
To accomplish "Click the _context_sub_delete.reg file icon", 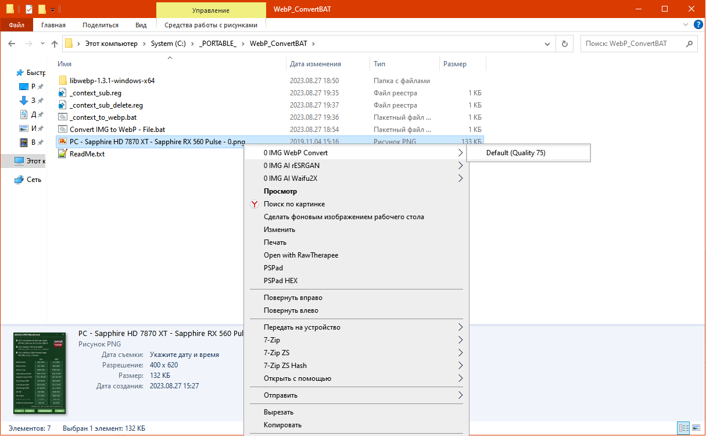I will tap(63, 105).
